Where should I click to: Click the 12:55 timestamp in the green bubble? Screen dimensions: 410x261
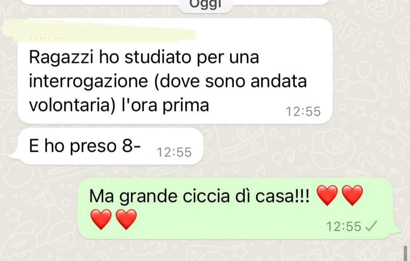pyautogui.click(x=344, y=226)
